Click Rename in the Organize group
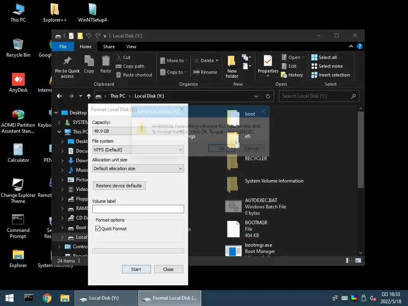 coord(205,72)
